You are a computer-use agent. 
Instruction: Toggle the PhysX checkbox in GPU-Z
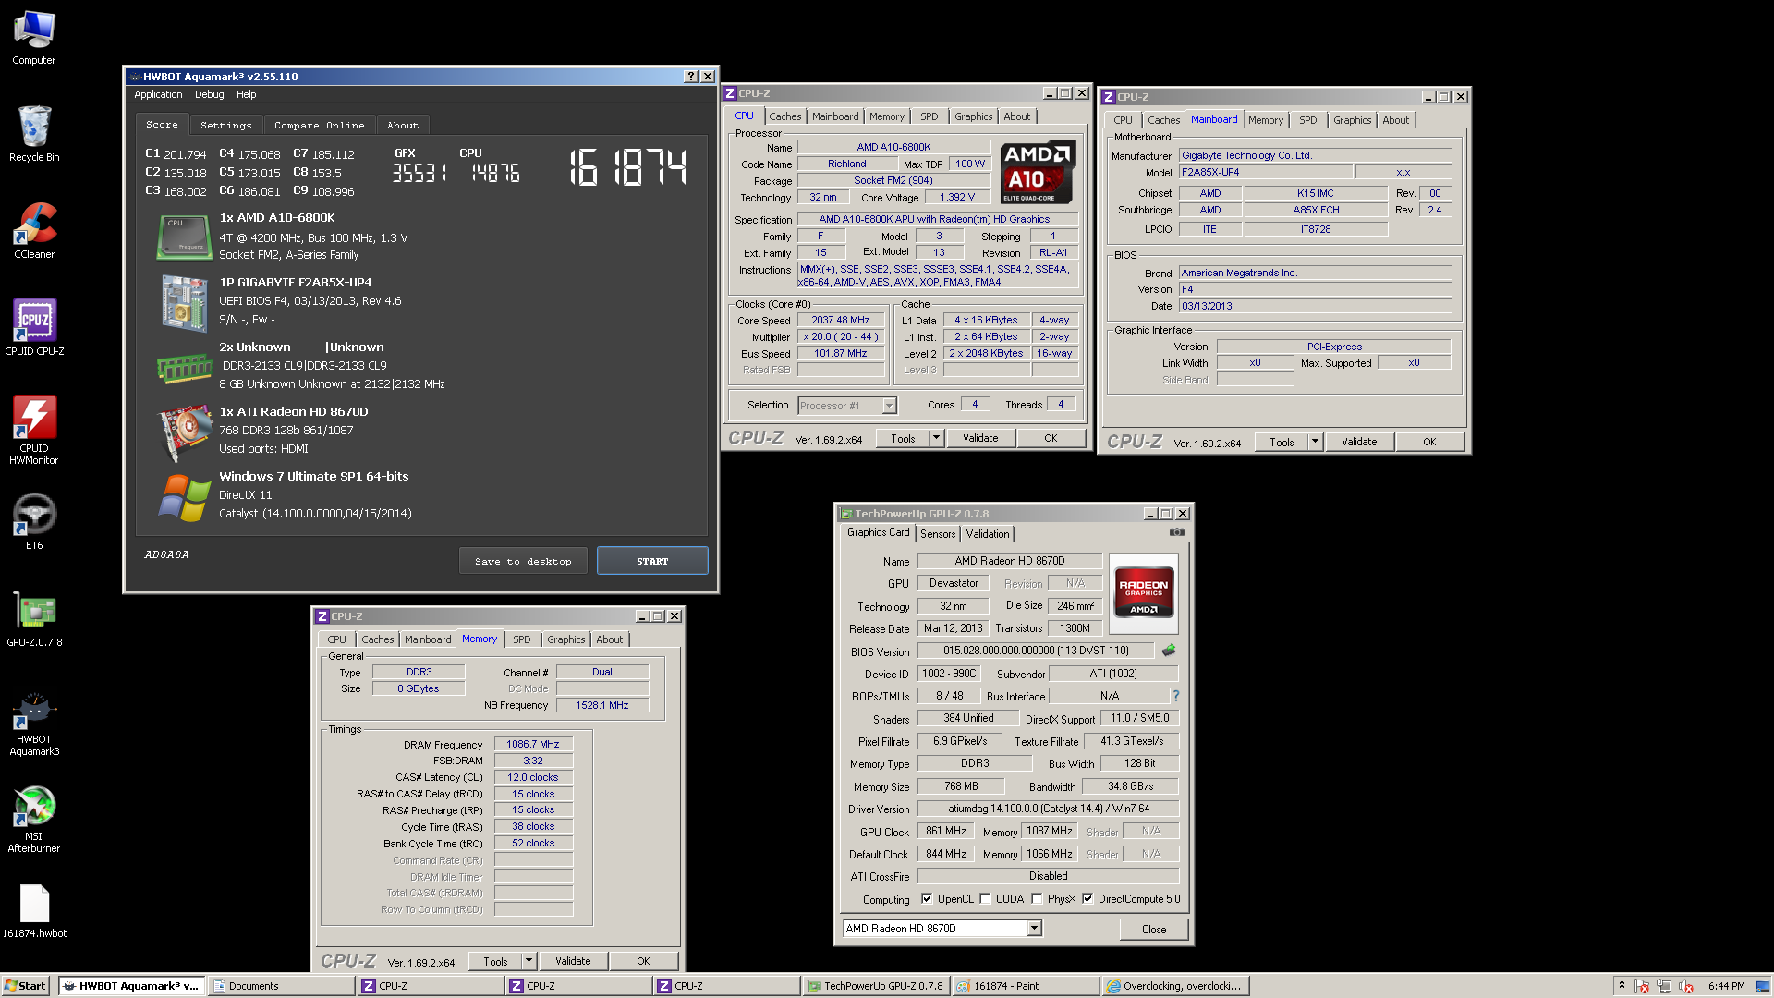click(1037, 899)
